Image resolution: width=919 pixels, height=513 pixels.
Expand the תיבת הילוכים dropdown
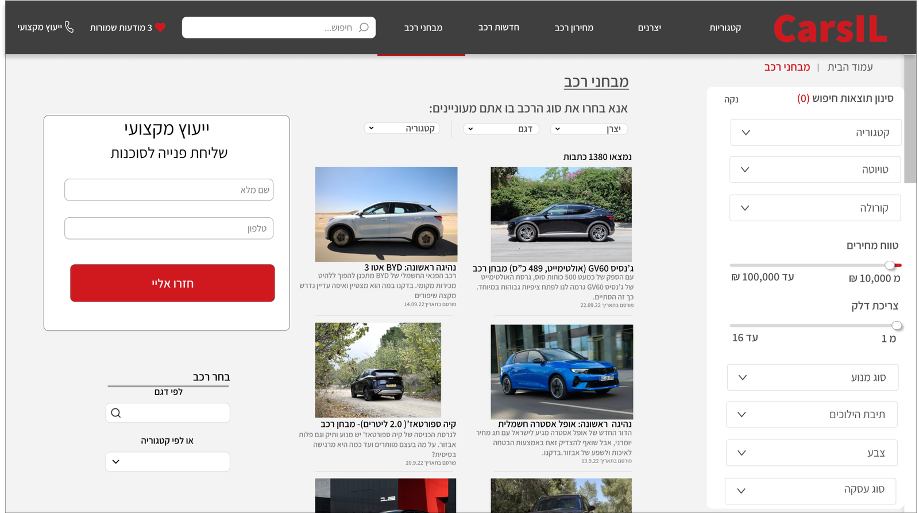(x=812, y=414)
